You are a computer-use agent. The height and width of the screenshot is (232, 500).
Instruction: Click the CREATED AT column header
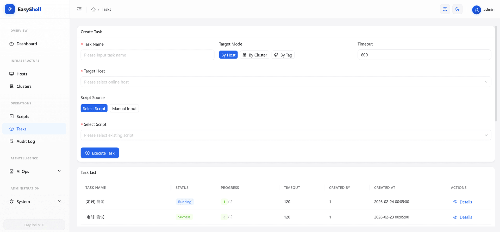385,188
